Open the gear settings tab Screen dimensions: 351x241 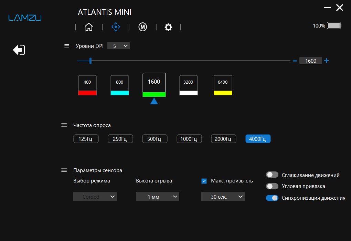coord(168,27)
